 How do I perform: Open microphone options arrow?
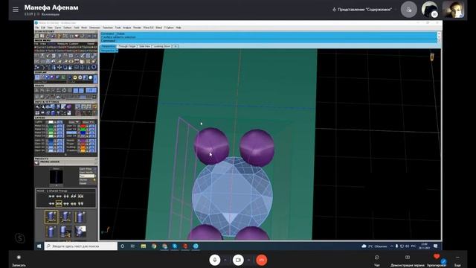[x=225, y=260]
